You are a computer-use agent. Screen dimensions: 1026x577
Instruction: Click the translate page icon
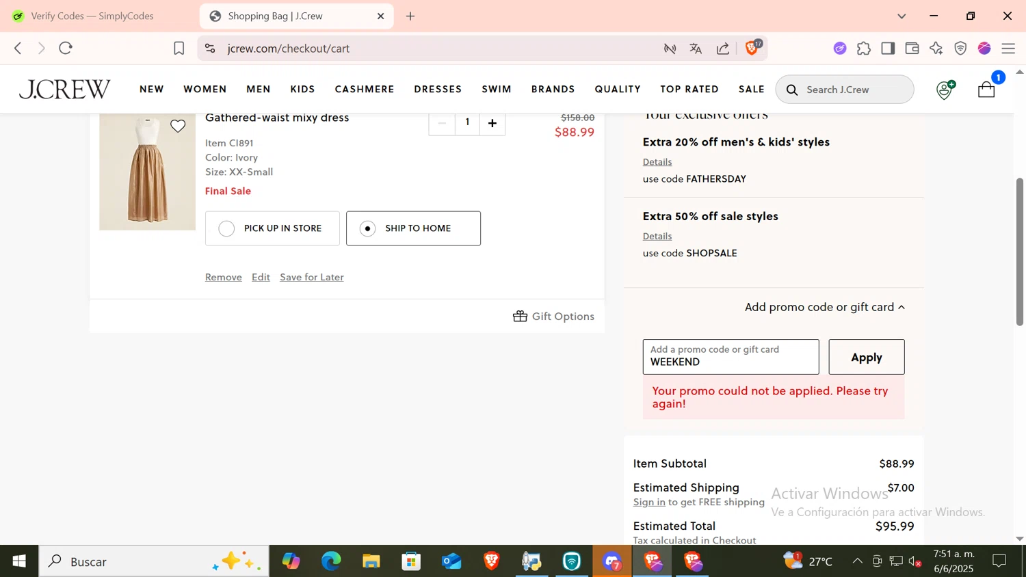[696, 48]
